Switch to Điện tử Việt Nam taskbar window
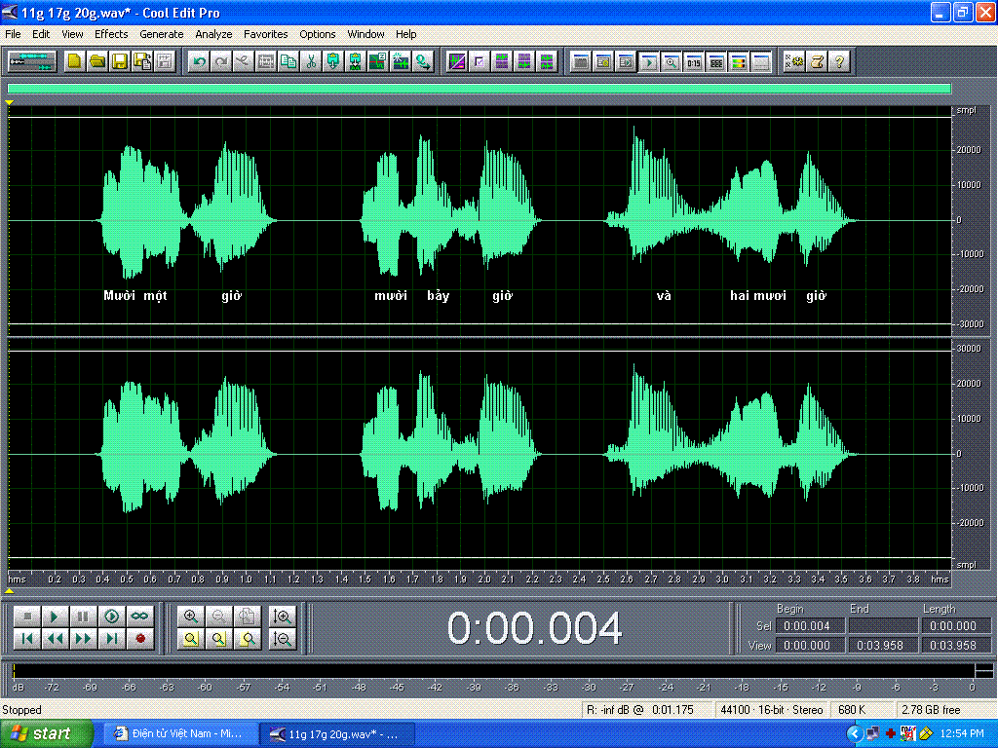998x748 pixels. [179, 733]
